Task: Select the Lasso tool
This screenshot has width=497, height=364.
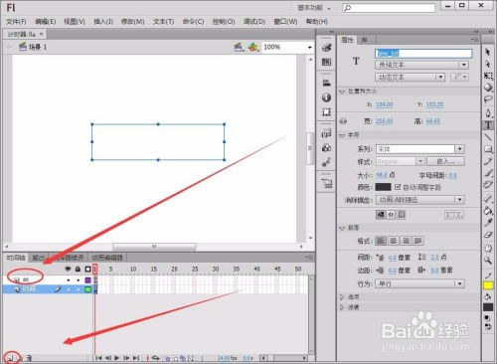Action: point(488,99)
